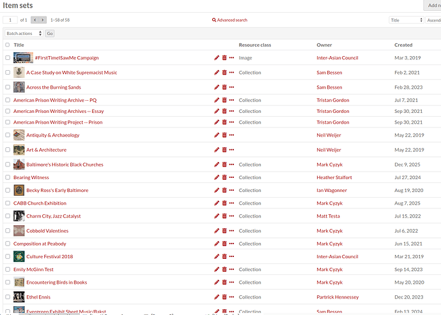This screenshot has width=441, height=315.
Task: Open Composition at Peabody title link
Action: point(40,244)
